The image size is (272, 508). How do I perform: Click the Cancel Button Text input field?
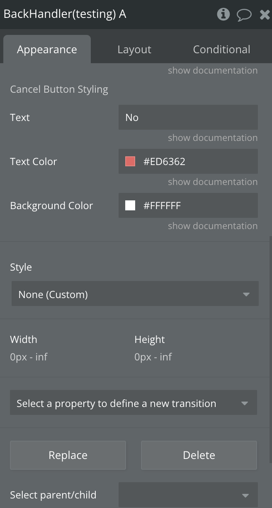pyautogui.click(x=188, y=117)
